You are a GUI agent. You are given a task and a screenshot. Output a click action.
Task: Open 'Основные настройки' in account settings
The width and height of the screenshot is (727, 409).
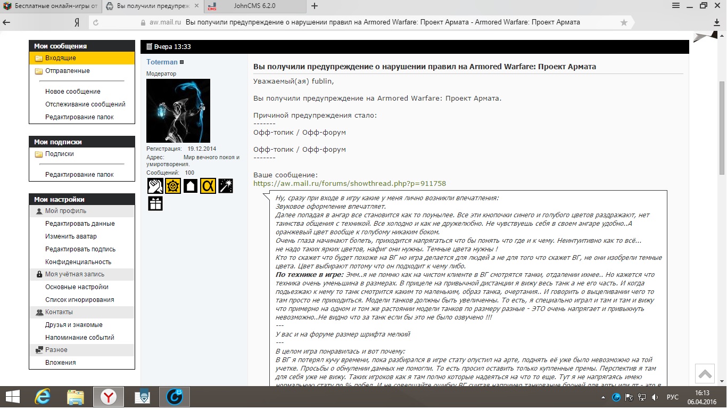pos(77,287)
